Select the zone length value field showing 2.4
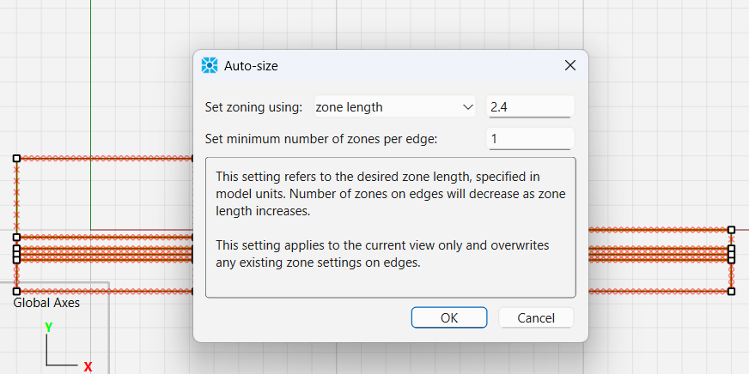Viewport: 749px width, 374px height. click(530, 107)
